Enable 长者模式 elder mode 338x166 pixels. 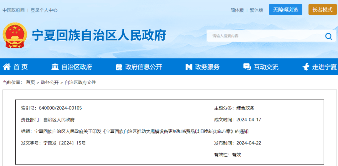click(x=322, y=10)
